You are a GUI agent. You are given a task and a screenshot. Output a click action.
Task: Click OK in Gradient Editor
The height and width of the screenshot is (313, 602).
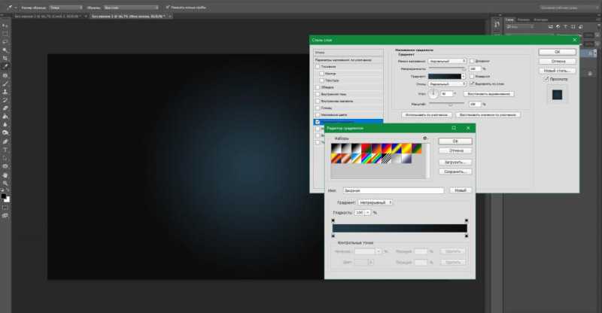(x=455, y=141)
